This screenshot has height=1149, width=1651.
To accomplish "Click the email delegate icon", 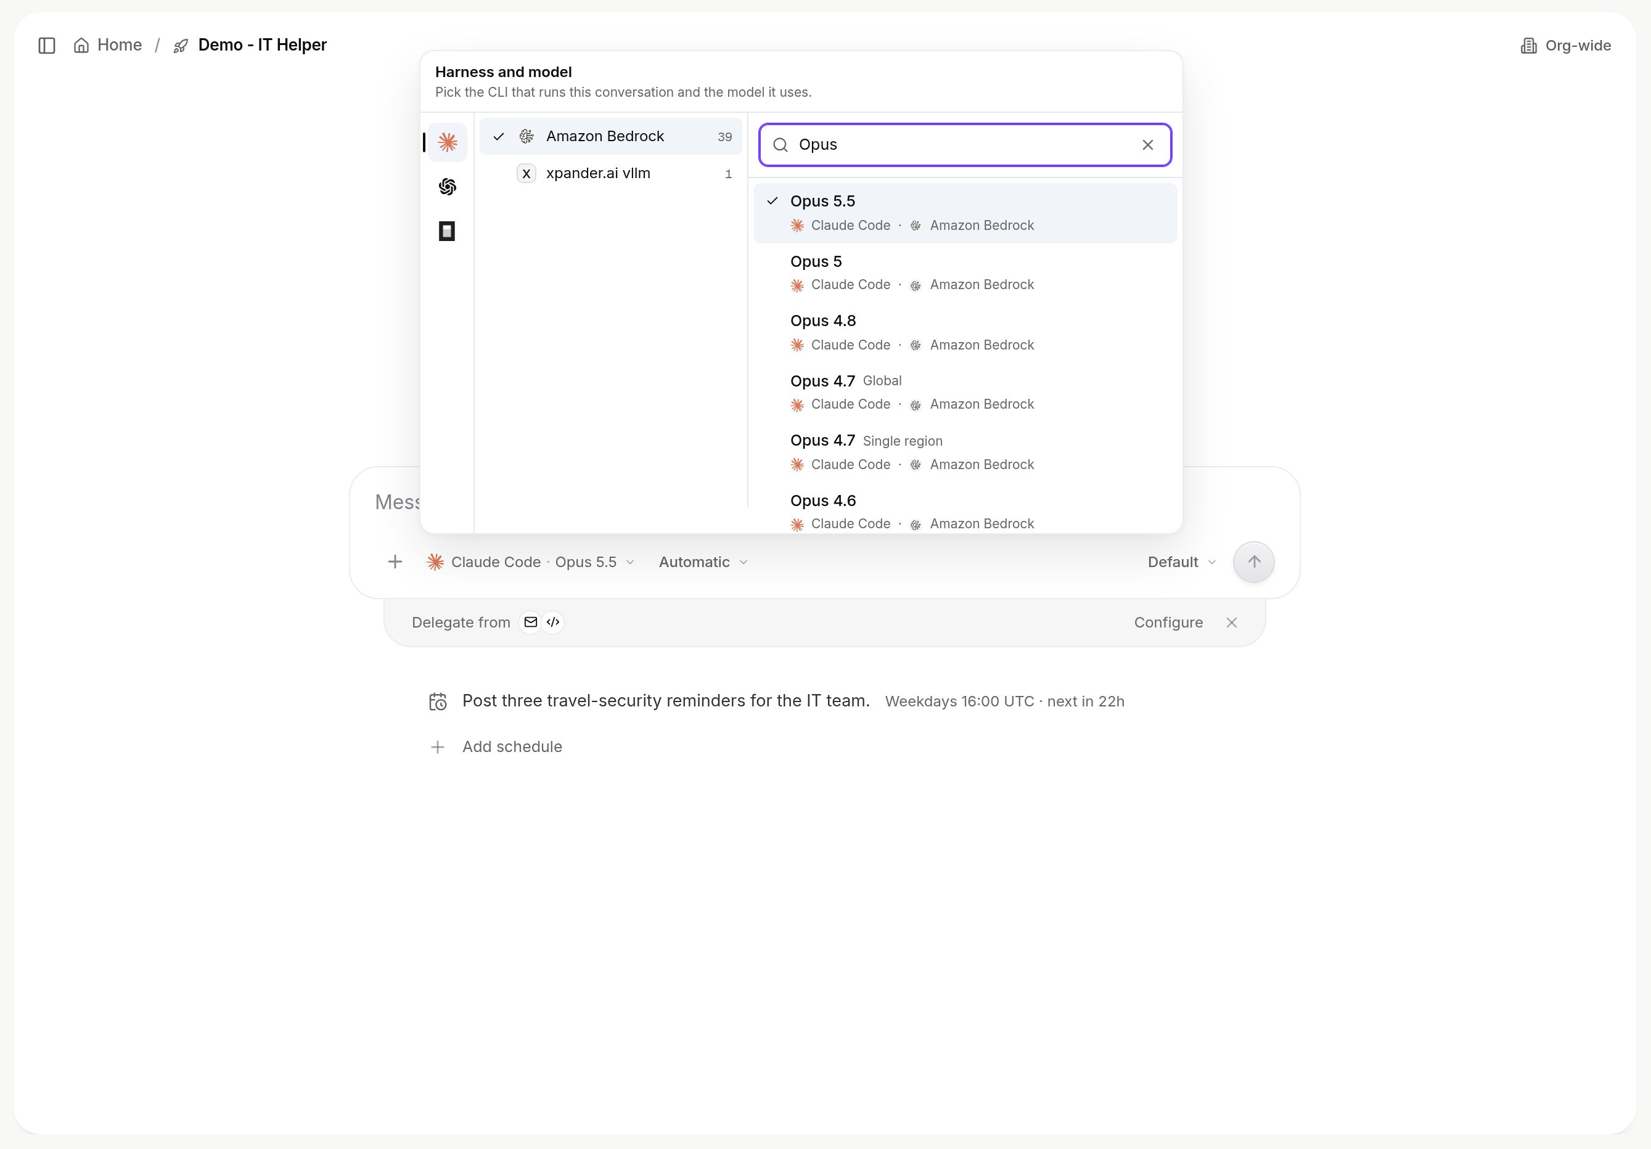I will [531, 622].
